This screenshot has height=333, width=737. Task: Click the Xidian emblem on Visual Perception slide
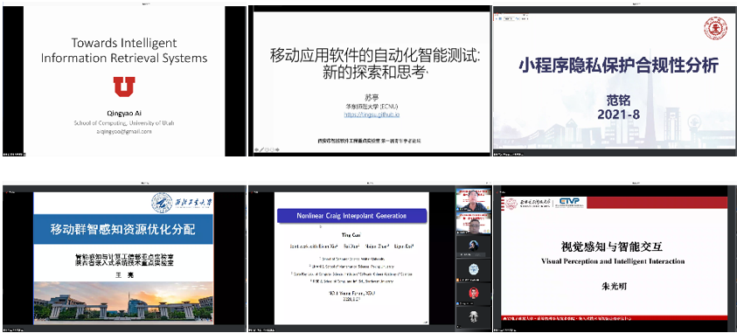[511, 203]
